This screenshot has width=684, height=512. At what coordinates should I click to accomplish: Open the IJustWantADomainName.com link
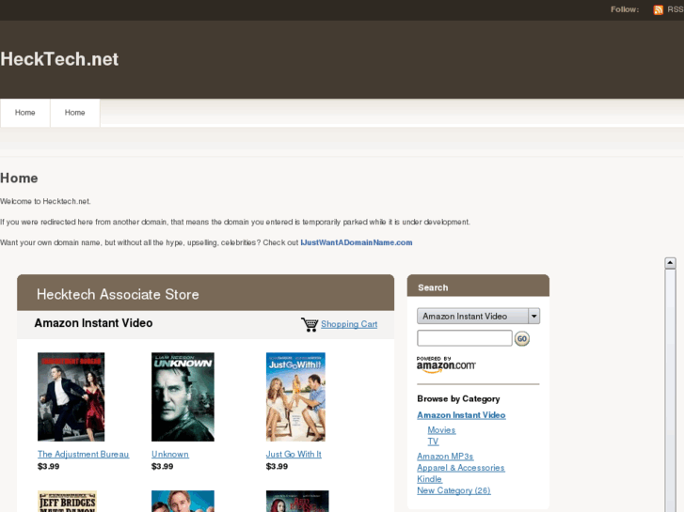click(x=357, y=242)
